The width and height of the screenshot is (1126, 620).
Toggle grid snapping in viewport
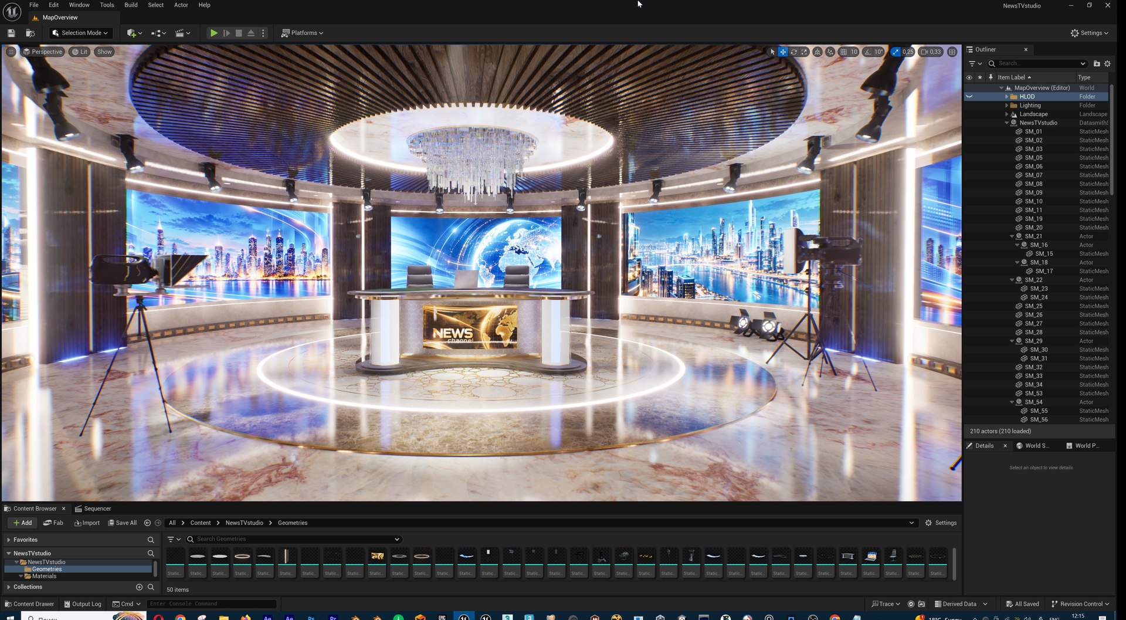pos(843,52)
